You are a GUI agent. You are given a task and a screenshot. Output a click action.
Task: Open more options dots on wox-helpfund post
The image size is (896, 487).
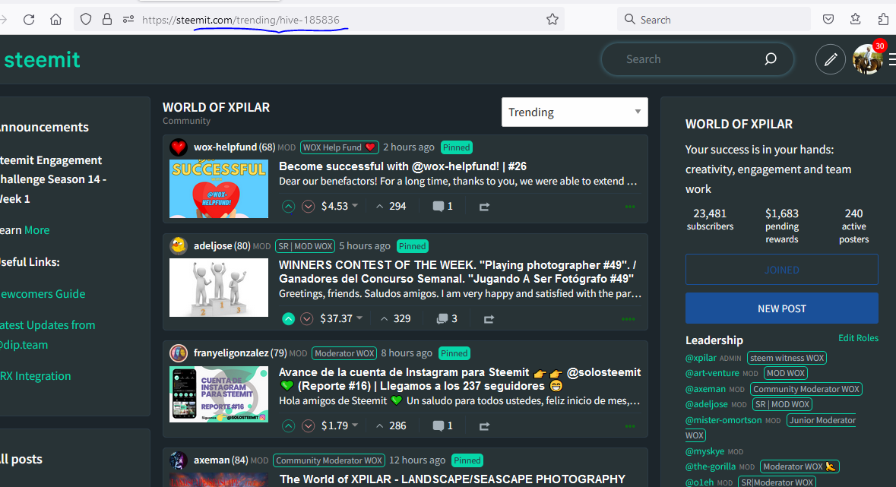pos(630,207)
